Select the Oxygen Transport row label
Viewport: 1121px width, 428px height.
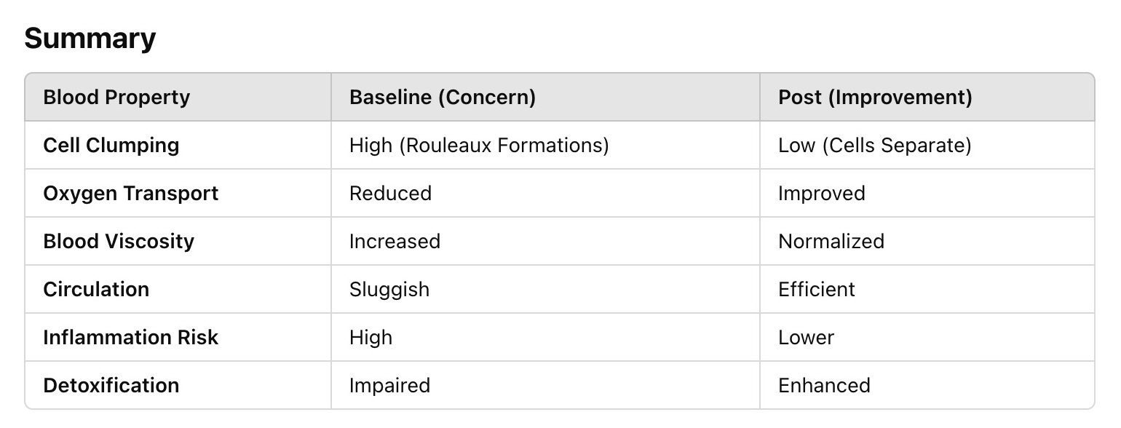[x=131, y=194]
